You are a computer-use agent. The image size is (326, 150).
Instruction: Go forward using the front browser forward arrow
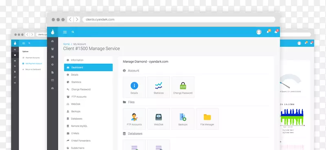77,20
